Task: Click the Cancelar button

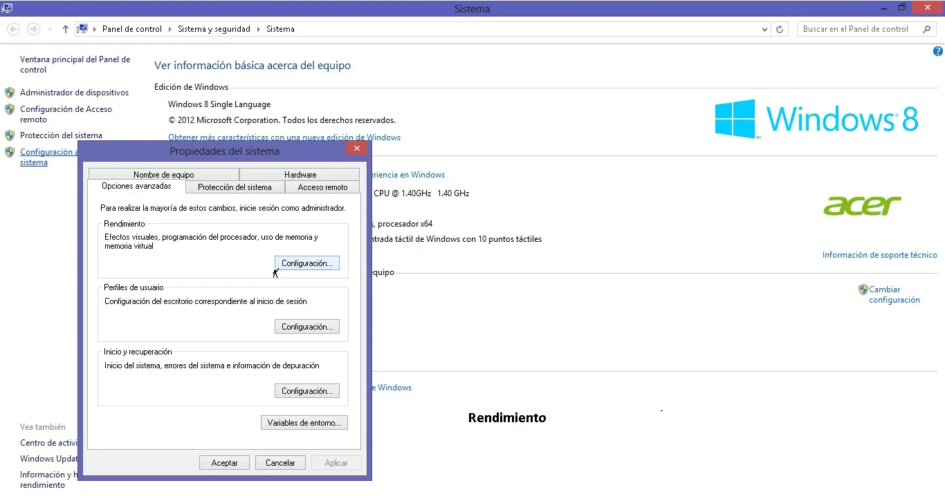Action: click(281, 463)
